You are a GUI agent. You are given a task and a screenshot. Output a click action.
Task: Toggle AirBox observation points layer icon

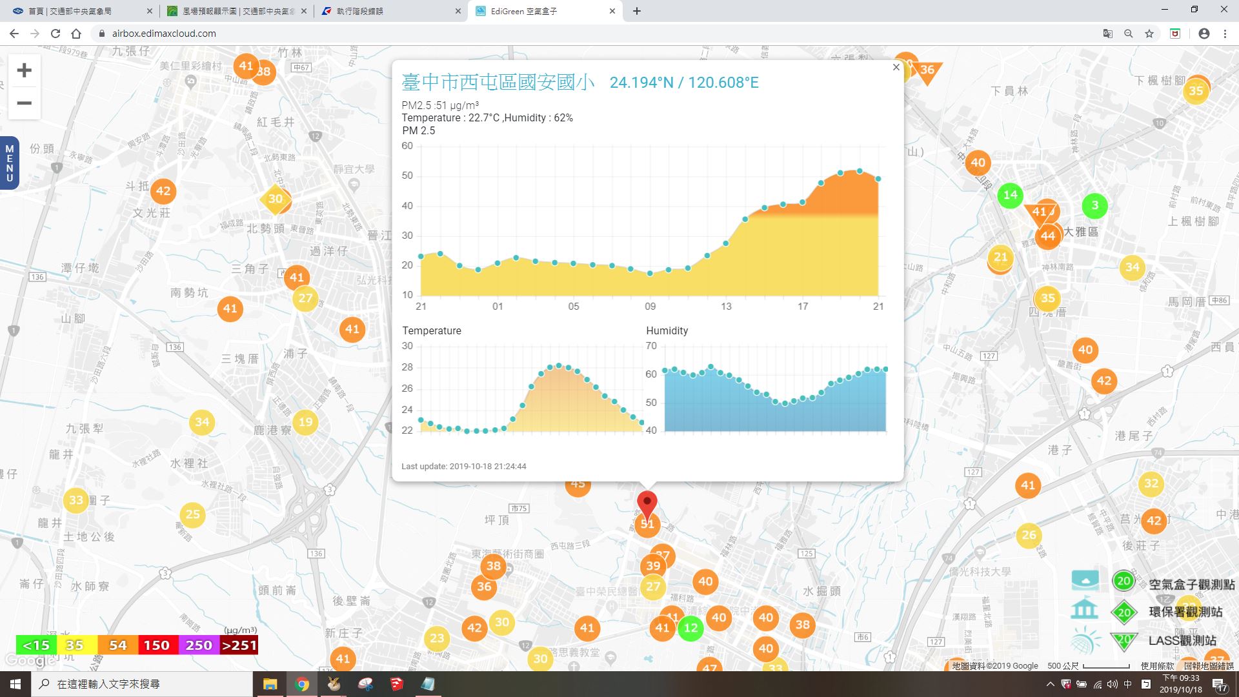[x=1085, y=580]
